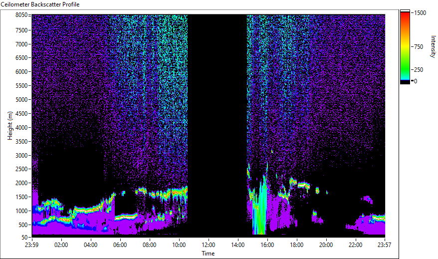Click the 1500 intensity scale label
Image resolution: width=438 pixels, height=259 pixels.
[420, 13]
